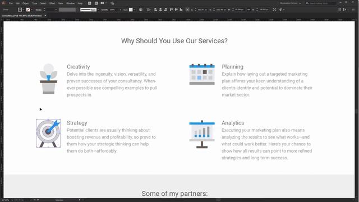
Task: Click the Opacity label link
Action: coord(104,10)
